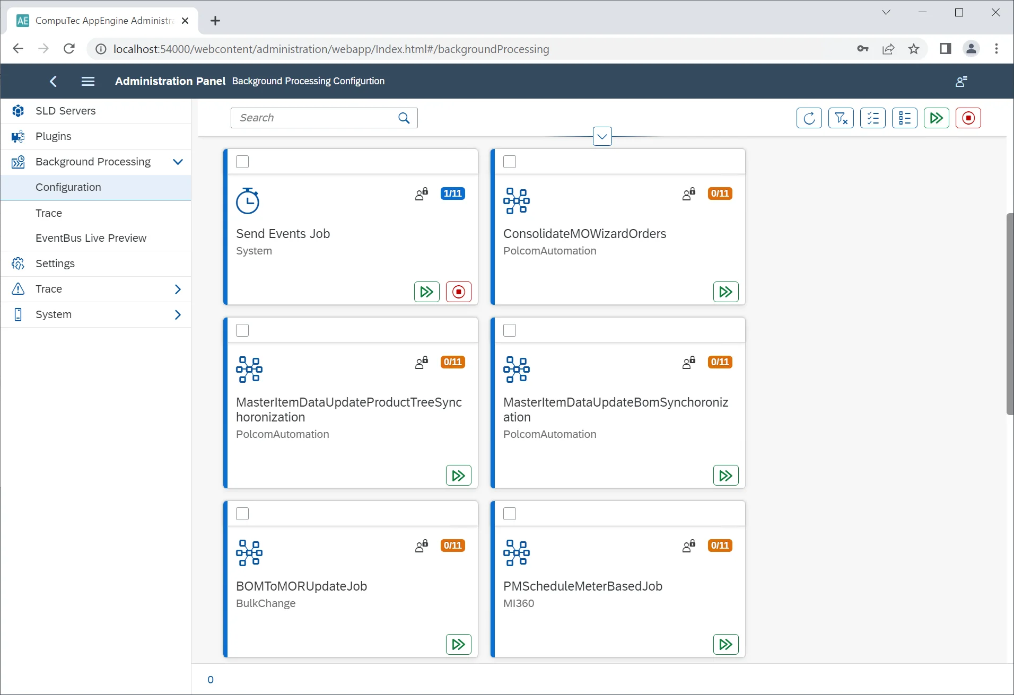Start the BOMToMORUpdateJob
The height and width of the screenshot is (695, 1014).
[458, 644]
